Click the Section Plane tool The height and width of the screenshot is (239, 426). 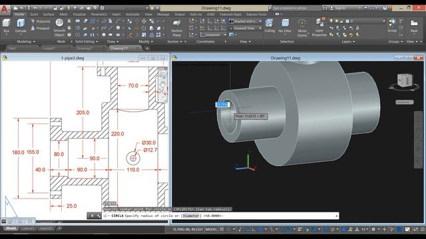tap(176, 28)
